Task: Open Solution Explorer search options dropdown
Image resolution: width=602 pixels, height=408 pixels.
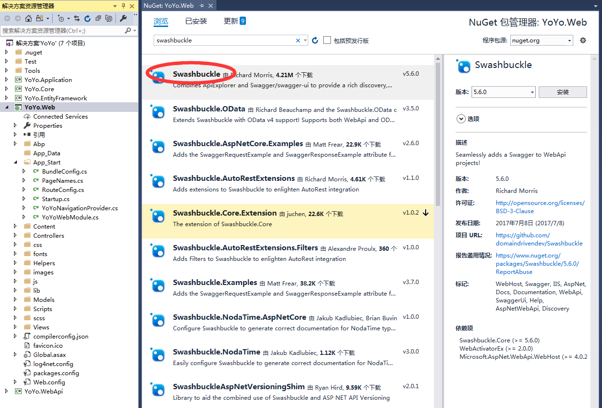Action: click(x=134, y=30)
